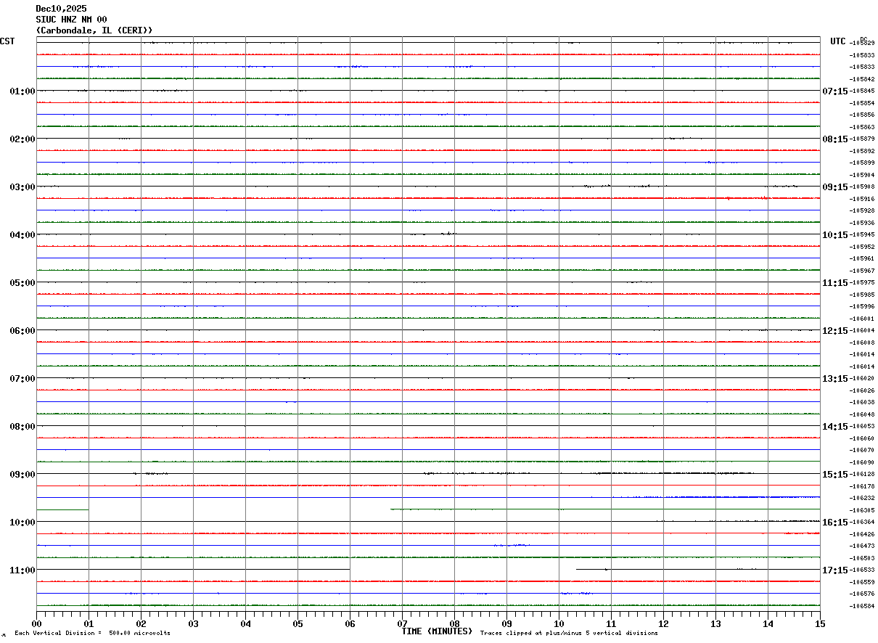The image size is (878, 643).
Task: Click the DC offset value "-106090"
Action: click(863, 462)
